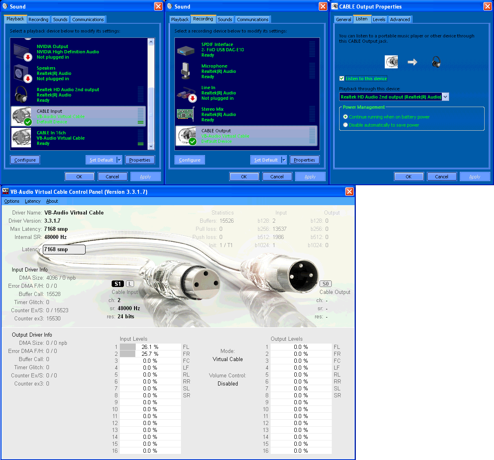The height and width of the screenshot is (460, 494).
Task: Select the NVIDIA Output playback device
Action: 77,52
